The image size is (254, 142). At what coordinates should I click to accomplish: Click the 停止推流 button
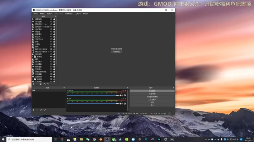click(x=152, y=91)
